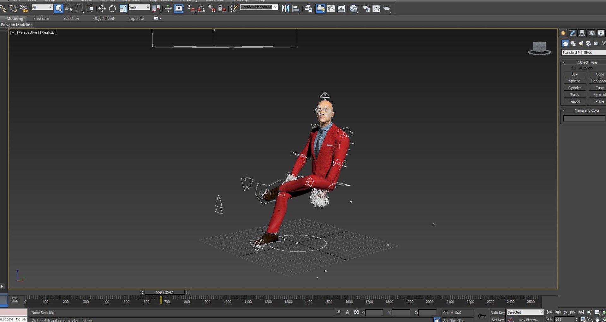Image resolution: width=606 pixels, height=322 pixels.
Task: Toggle the Set Key mode button
Action: click(497, 319)
